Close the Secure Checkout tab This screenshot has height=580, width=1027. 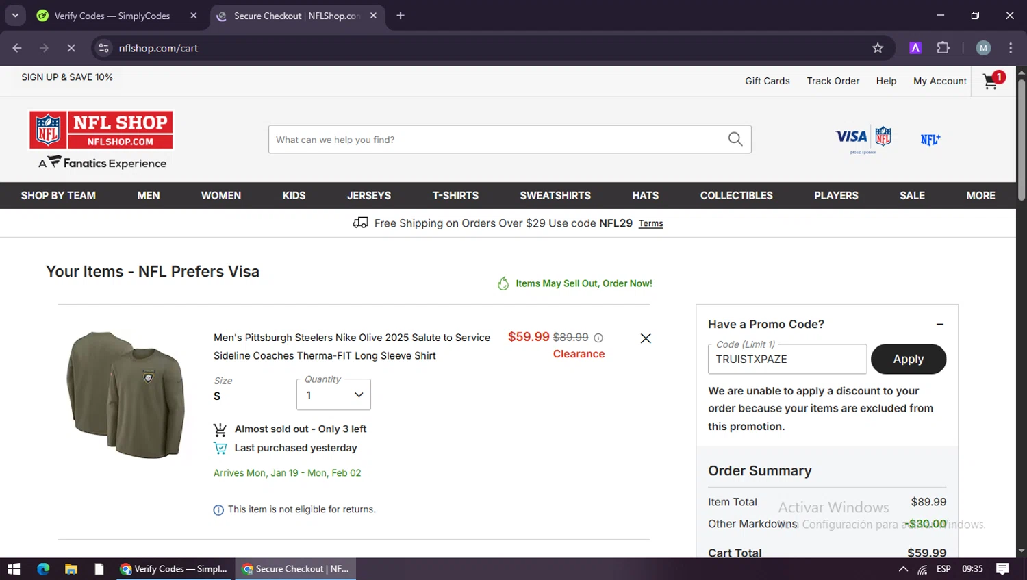373,16
